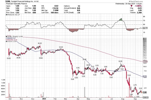Image resolution: width=151 pixels, height=100 pixels.
Task: Click the '2023' year label on time axis
Action: point(44,99)
